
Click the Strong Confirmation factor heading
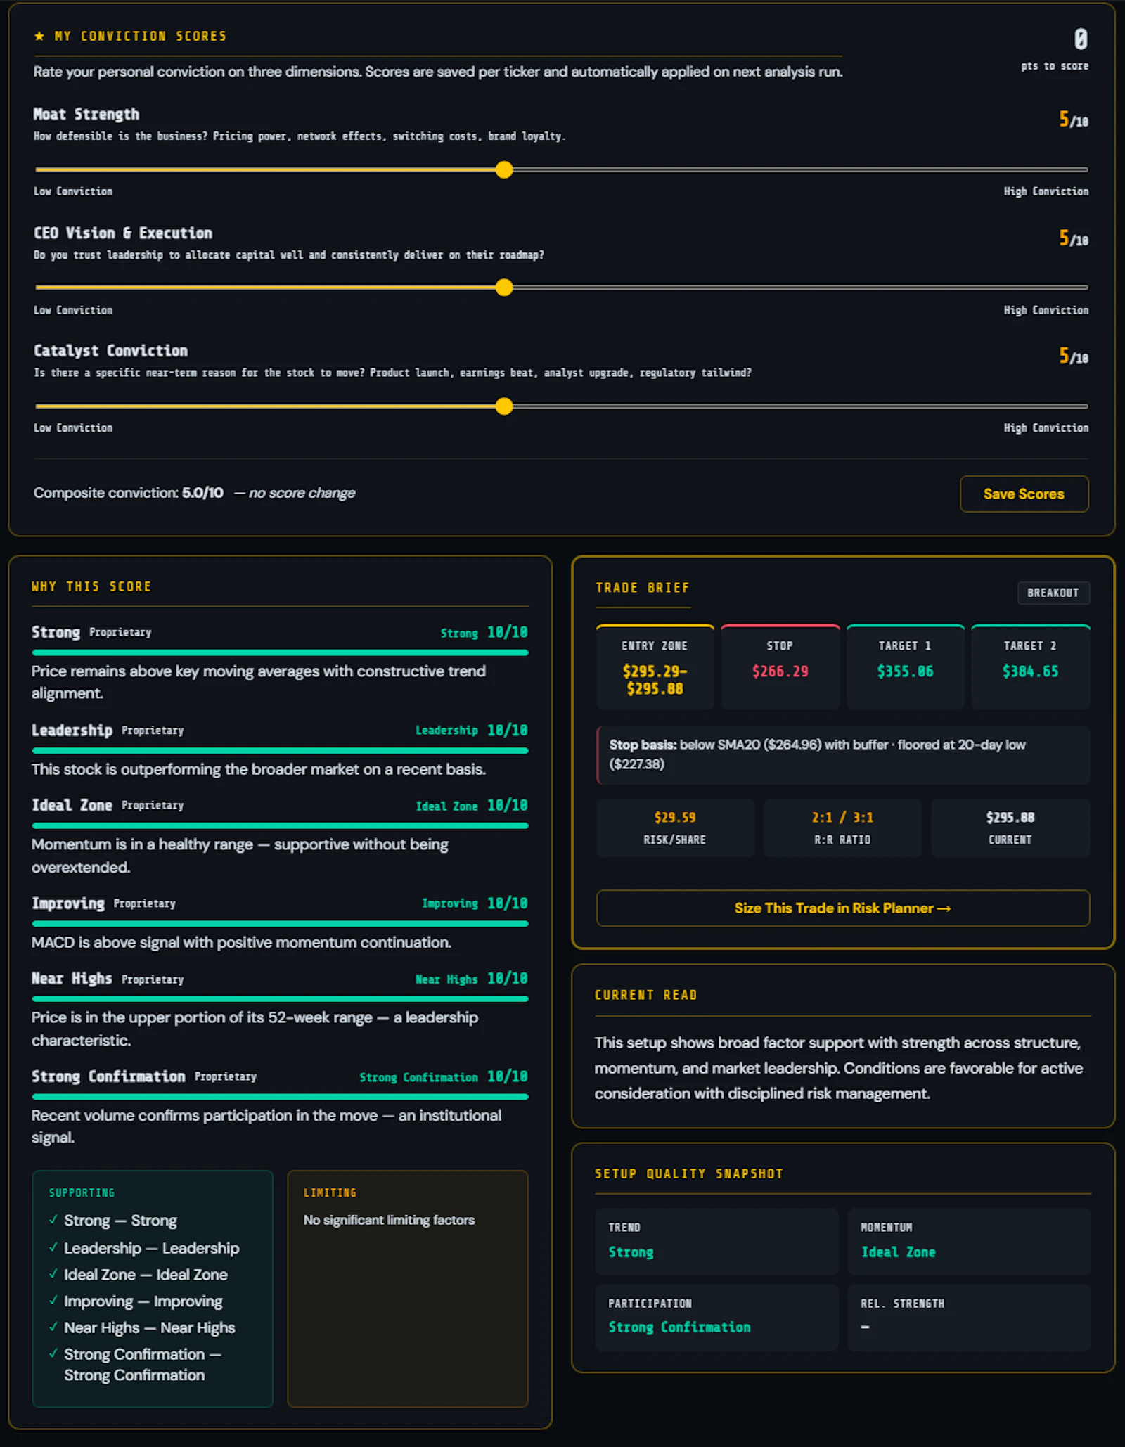pyautogui.click(x=108, y=1076)
